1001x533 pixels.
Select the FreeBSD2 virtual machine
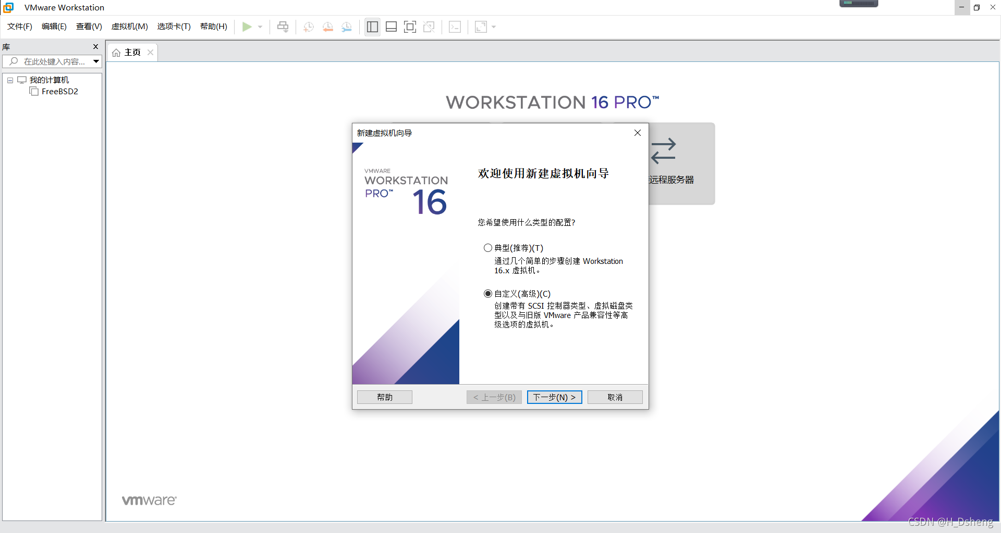tap(60, 92)
